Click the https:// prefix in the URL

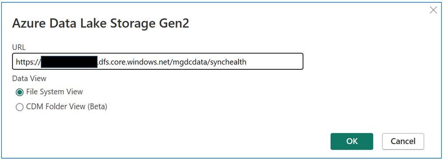pyautogui.click(x=28, y=62)
